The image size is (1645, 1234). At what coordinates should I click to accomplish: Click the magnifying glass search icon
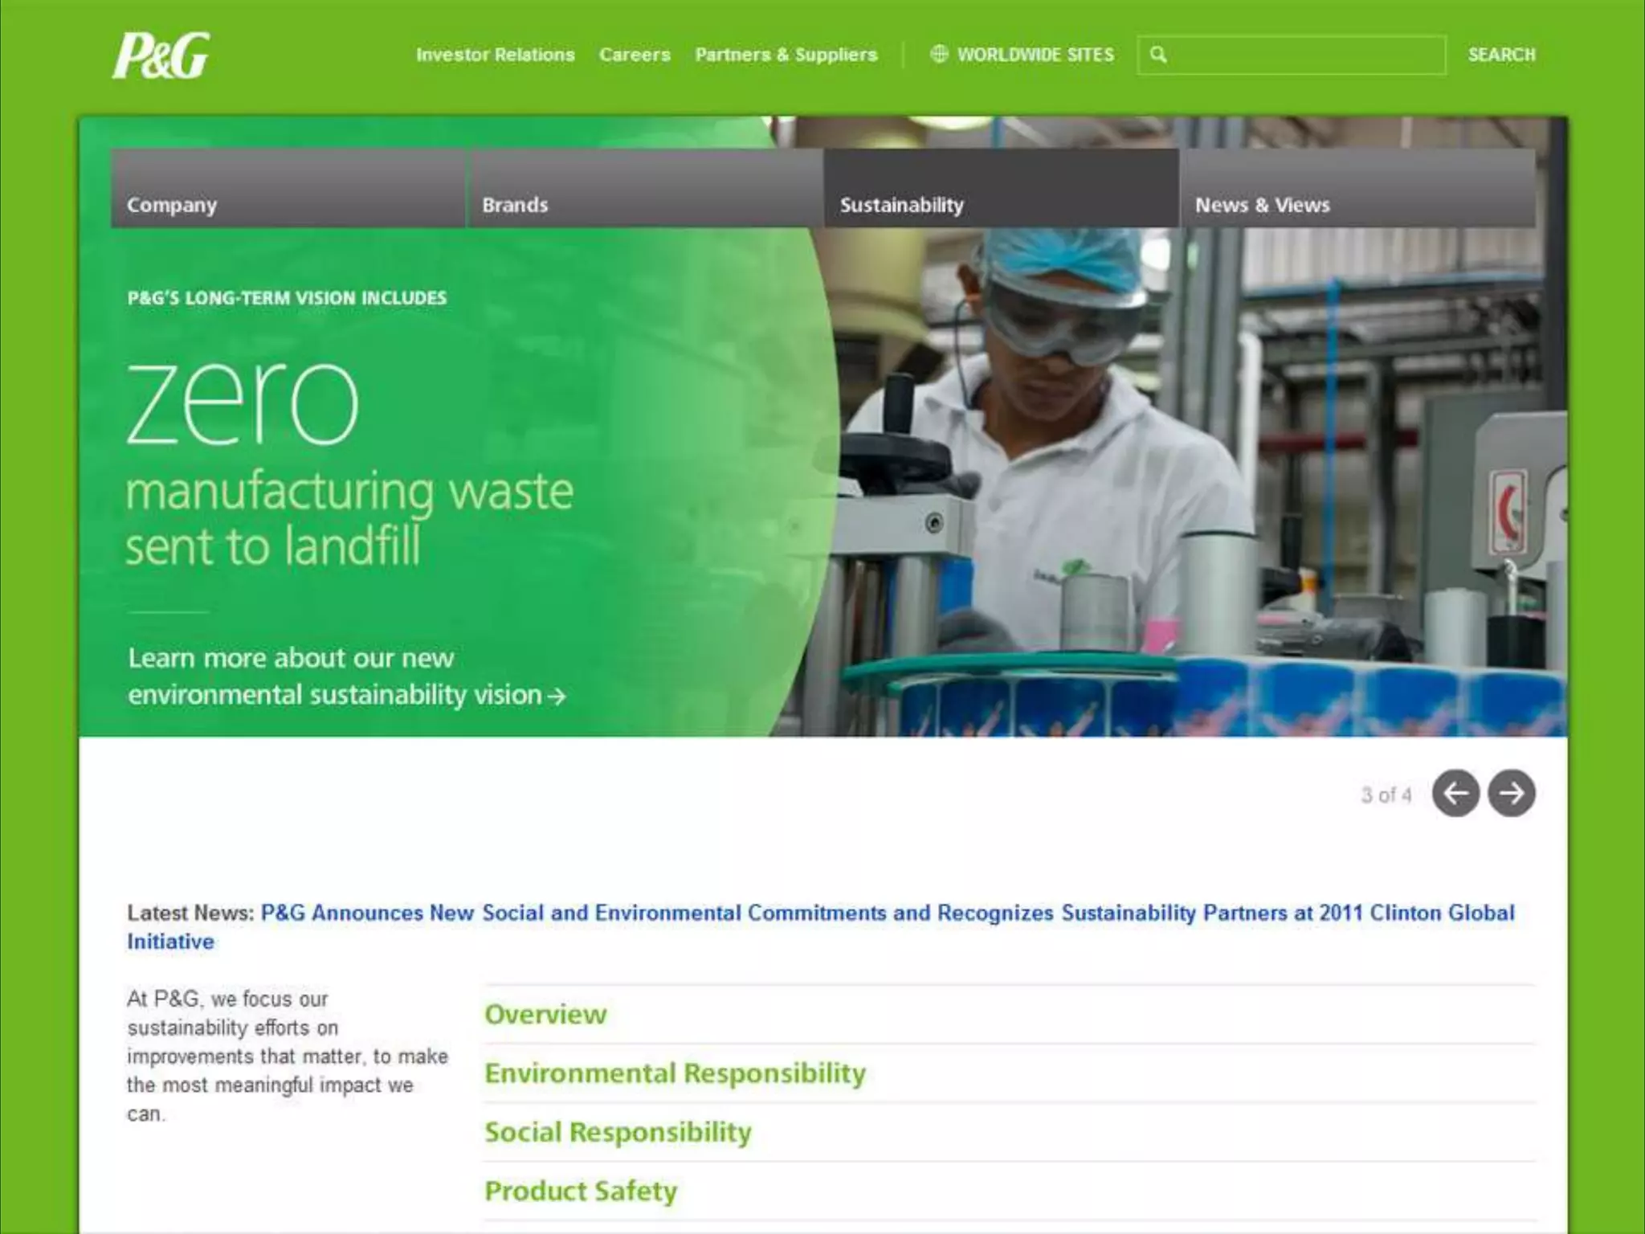[1158, 55]
